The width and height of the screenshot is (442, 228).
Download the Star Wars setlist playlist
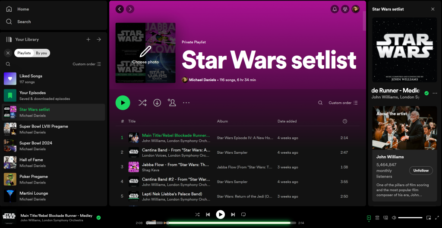(x=157, y=103)
